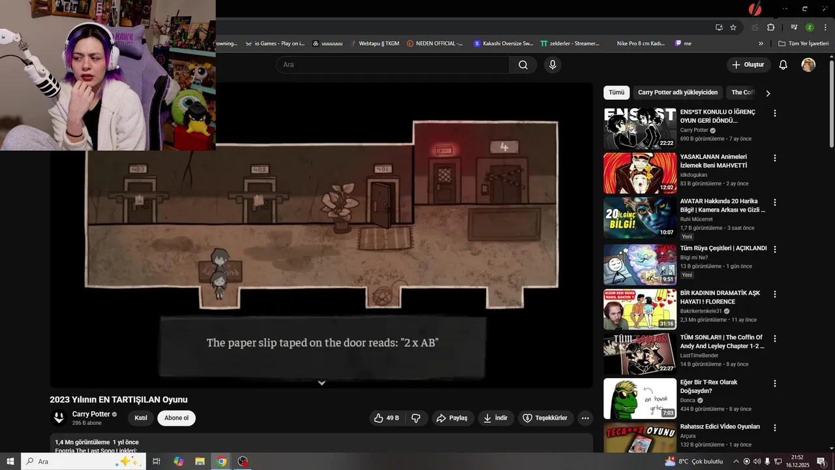This screenshot has height=470, width=835.
Task: Click into the YouTube Ara search field
Action: click(x=393, y=65)
